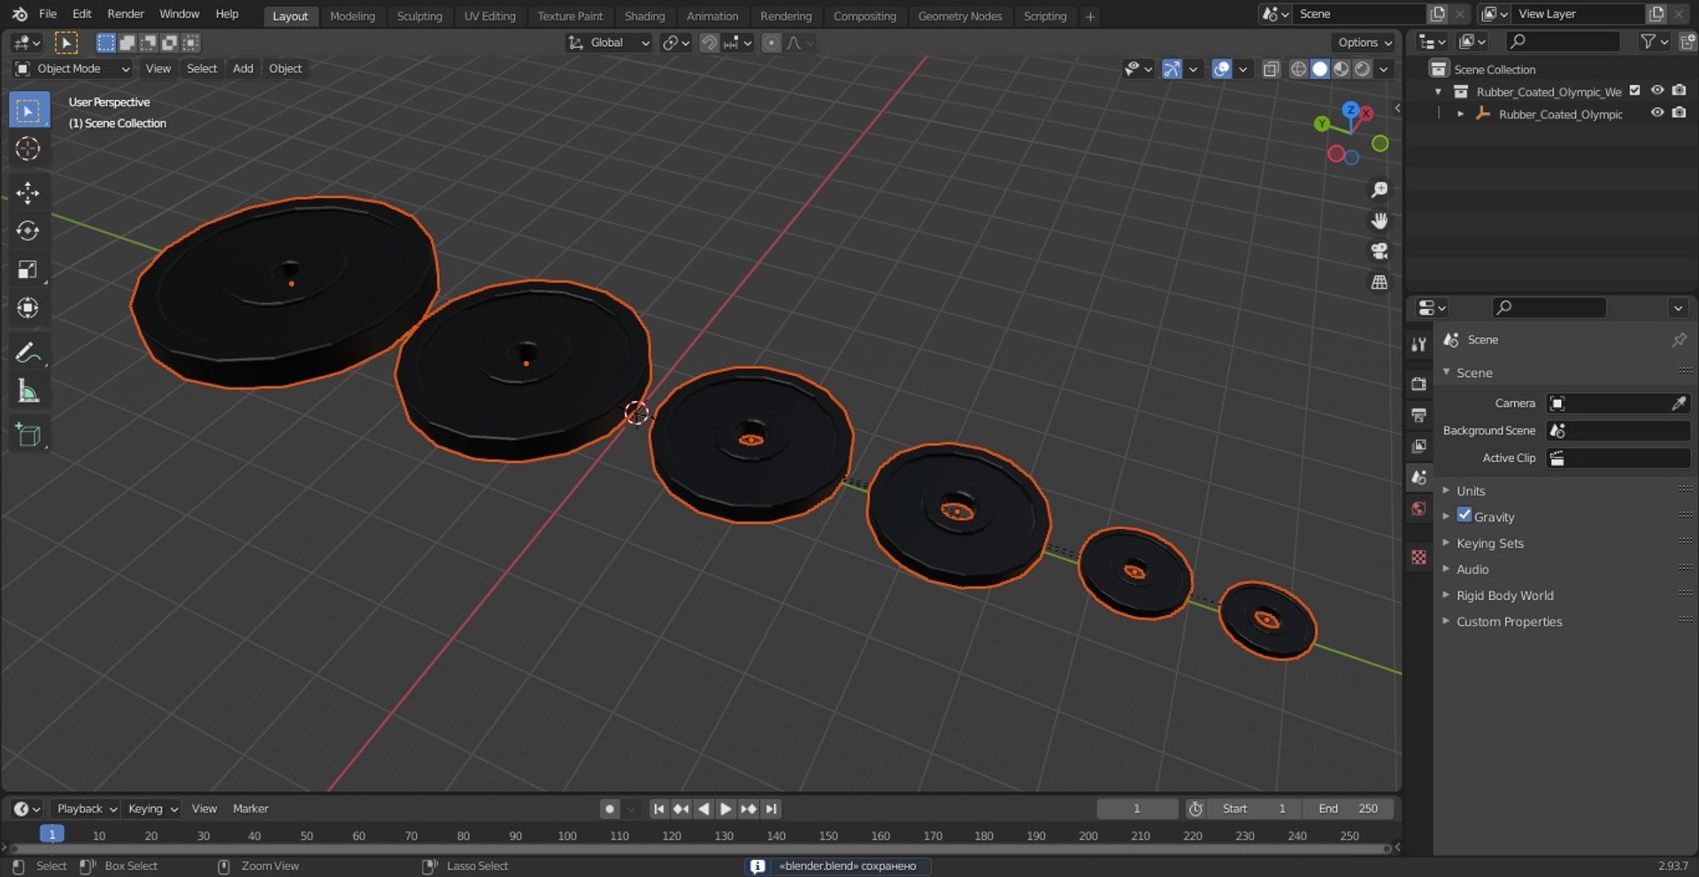Screen dimensions: 1699x877
Task: Click the outliner filter funnel icon
Action: 1648,42
